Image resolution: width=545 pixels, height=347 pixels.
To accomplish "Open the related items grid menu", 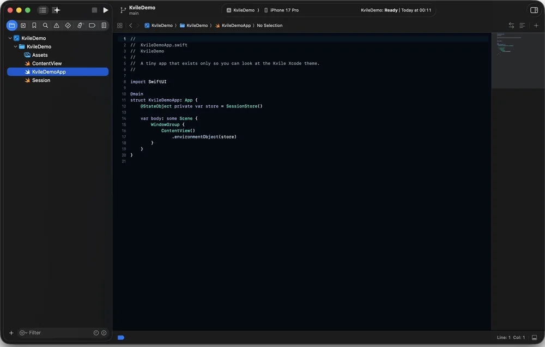I will pyautogui.click(x=119, y=26).
